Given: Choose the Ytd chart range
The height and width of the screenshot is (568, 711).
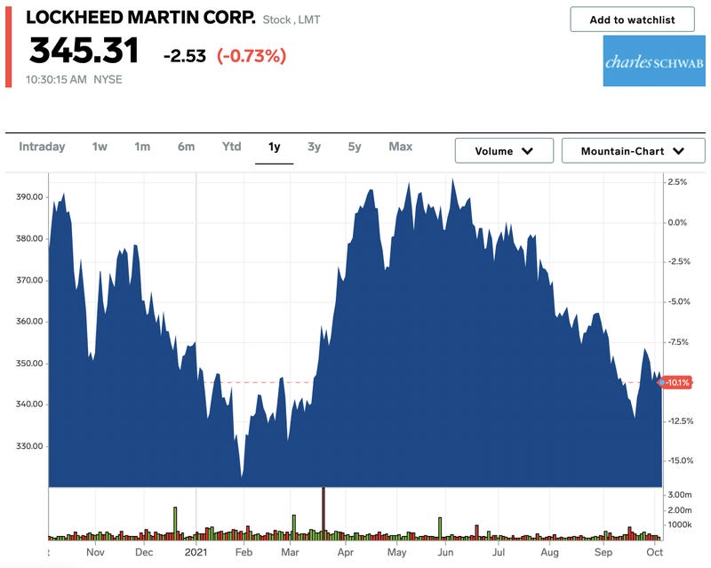Looking at the screenshot, I should [x=231, y=147].
